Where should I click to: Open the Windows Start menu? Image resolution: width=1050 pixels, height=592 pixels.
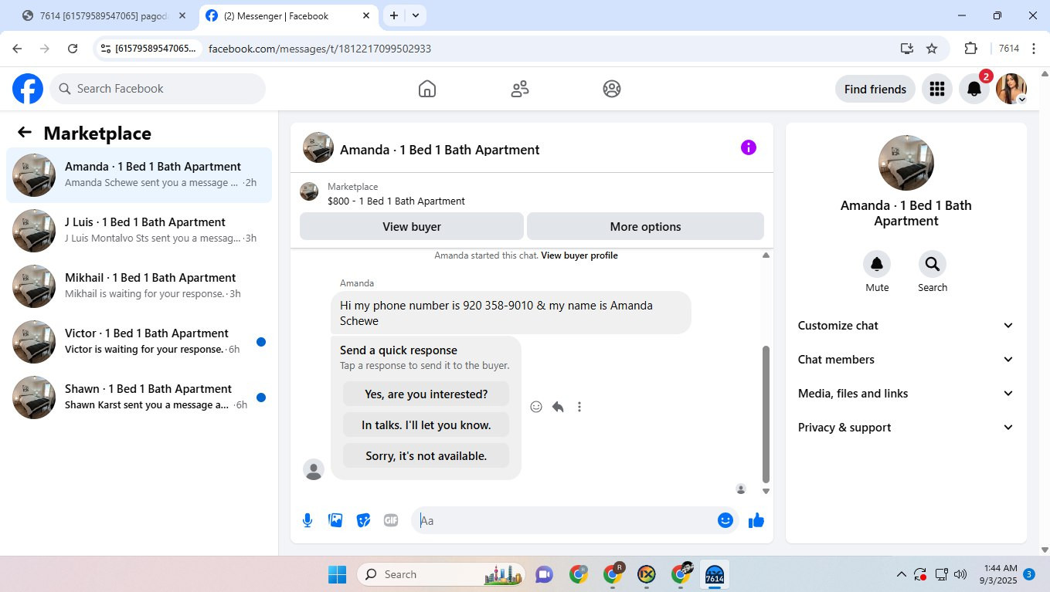[x=337, y=574]
